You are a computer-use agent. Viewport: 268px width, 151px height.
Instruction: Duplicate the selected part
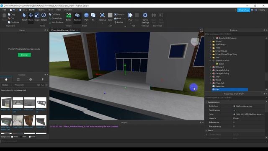pos(13,22)
